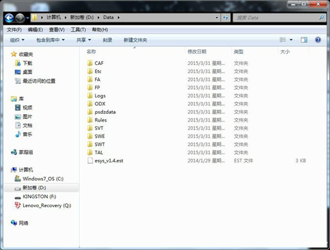This screenshot has width=330, height=250.
Task: Select the SVT folder icon
Action: (x=90, y=128)
